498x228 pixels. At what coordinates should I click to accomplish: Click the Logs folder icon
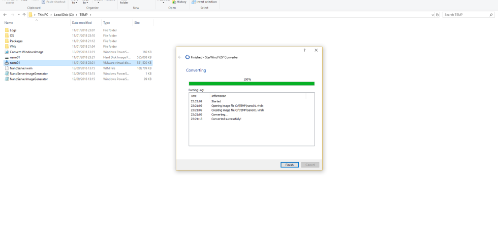(x=7, y=30)
